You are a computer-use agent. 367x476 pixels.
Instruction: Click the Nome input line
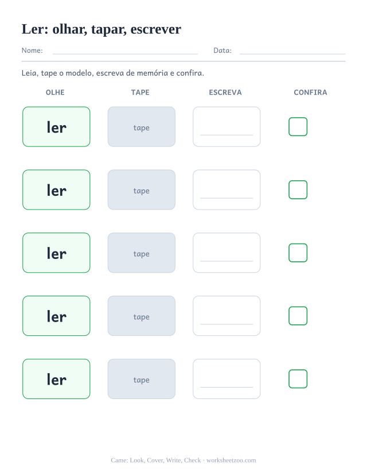pyautogui.click(x=125, y=51)
